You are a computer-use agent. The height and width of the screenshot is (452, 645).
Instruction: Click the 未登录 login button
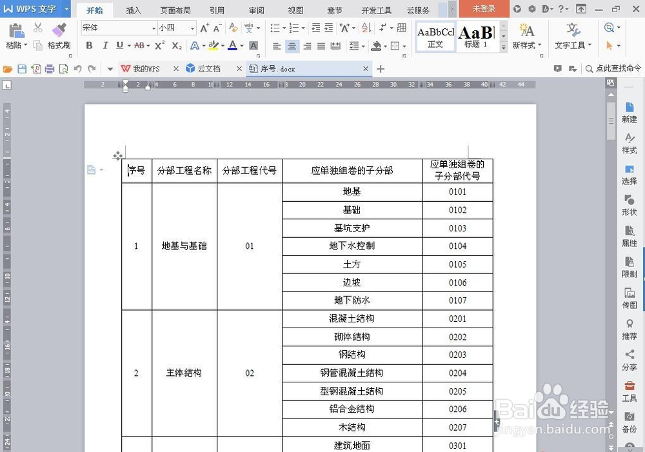coord(484,10)
